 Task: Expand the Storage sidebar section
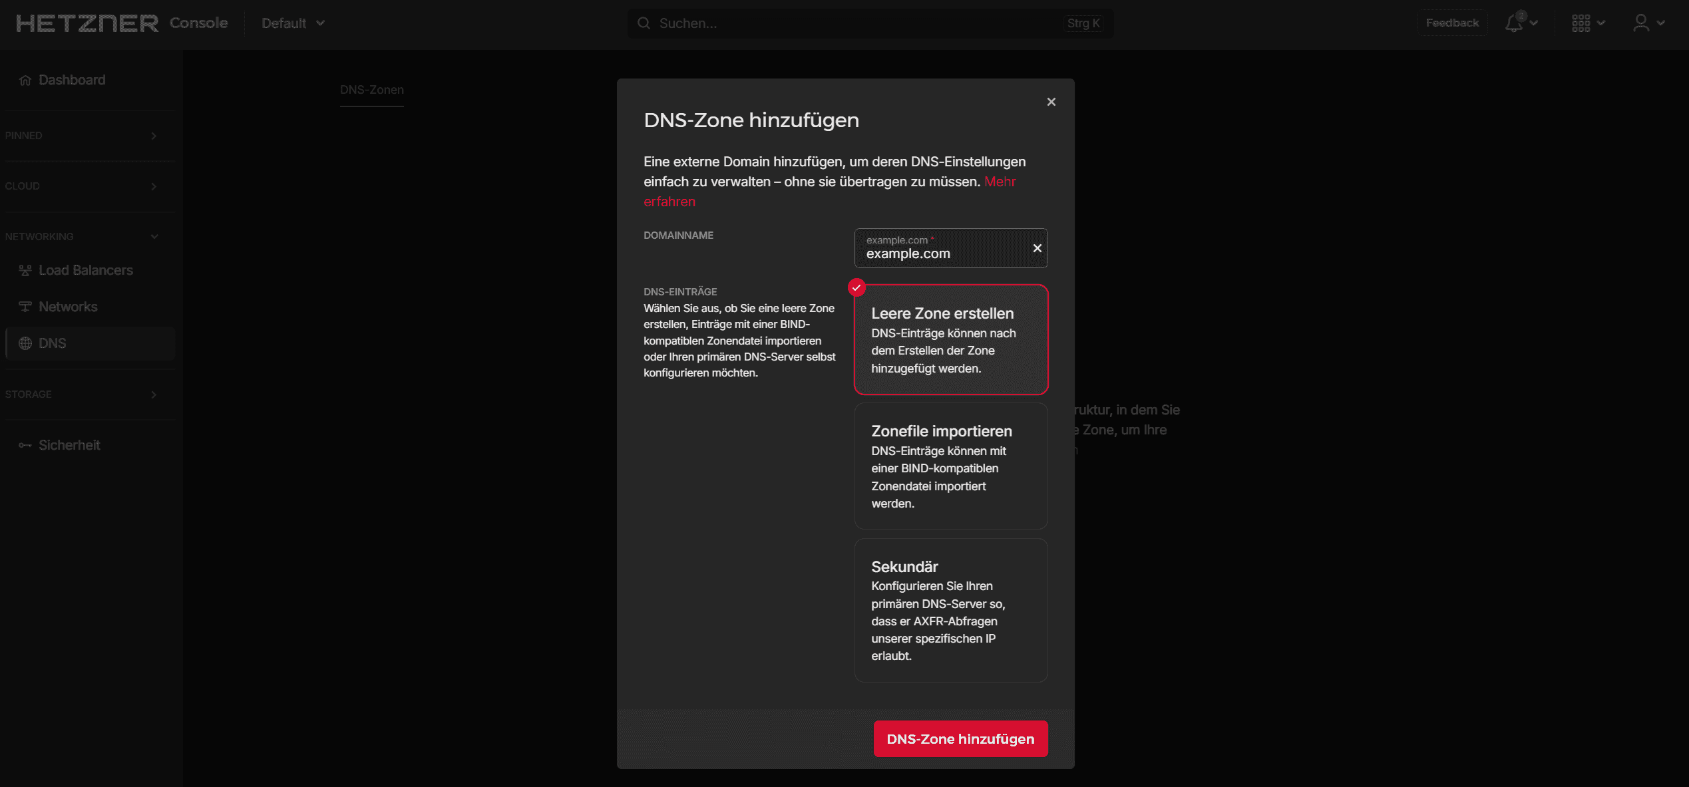click(154, 394)
